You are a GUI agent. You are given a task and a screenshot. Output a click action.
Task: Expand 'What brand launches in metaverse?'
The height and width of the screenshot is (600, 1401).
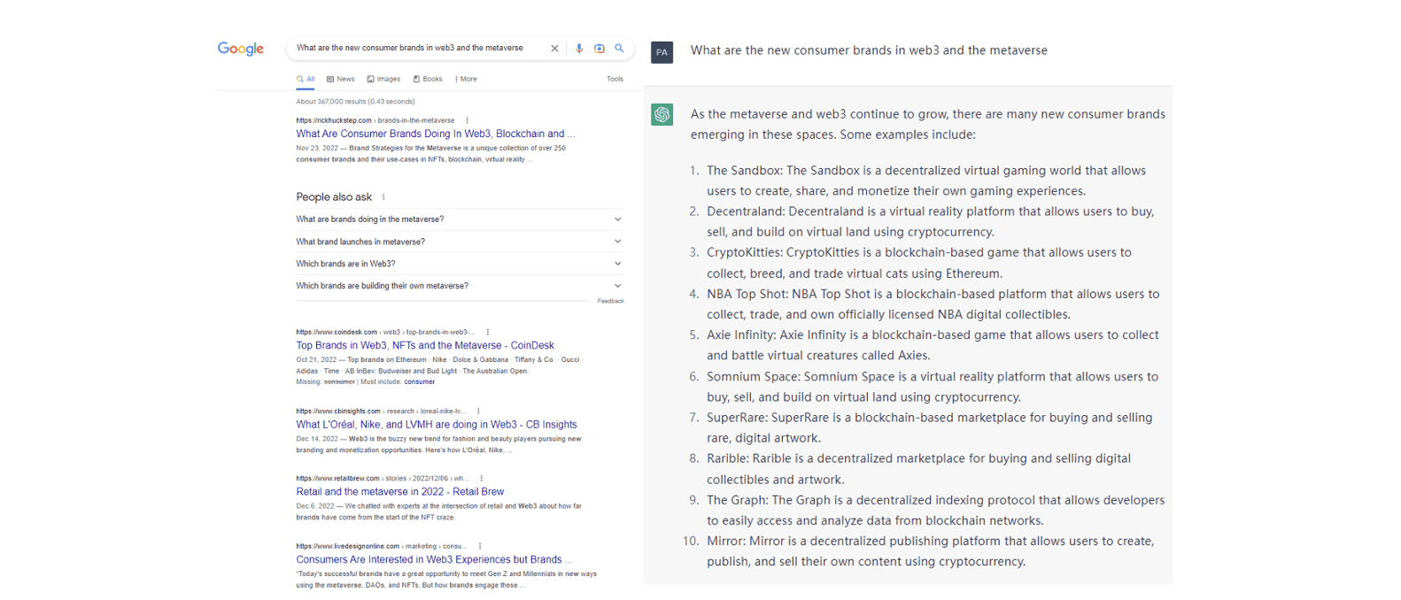pyautogui.click(x=459, y=242)
